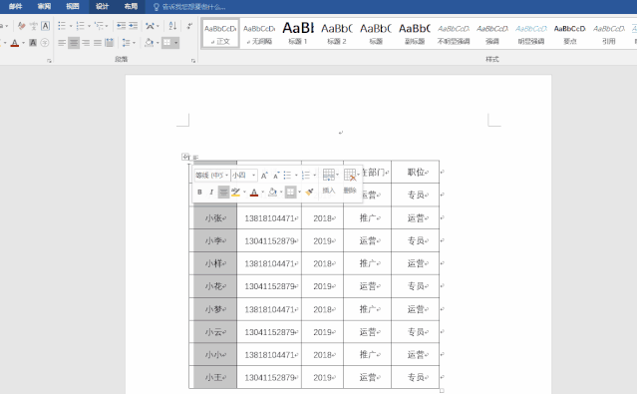Click ribbon font color A

(x=15, y=43)
